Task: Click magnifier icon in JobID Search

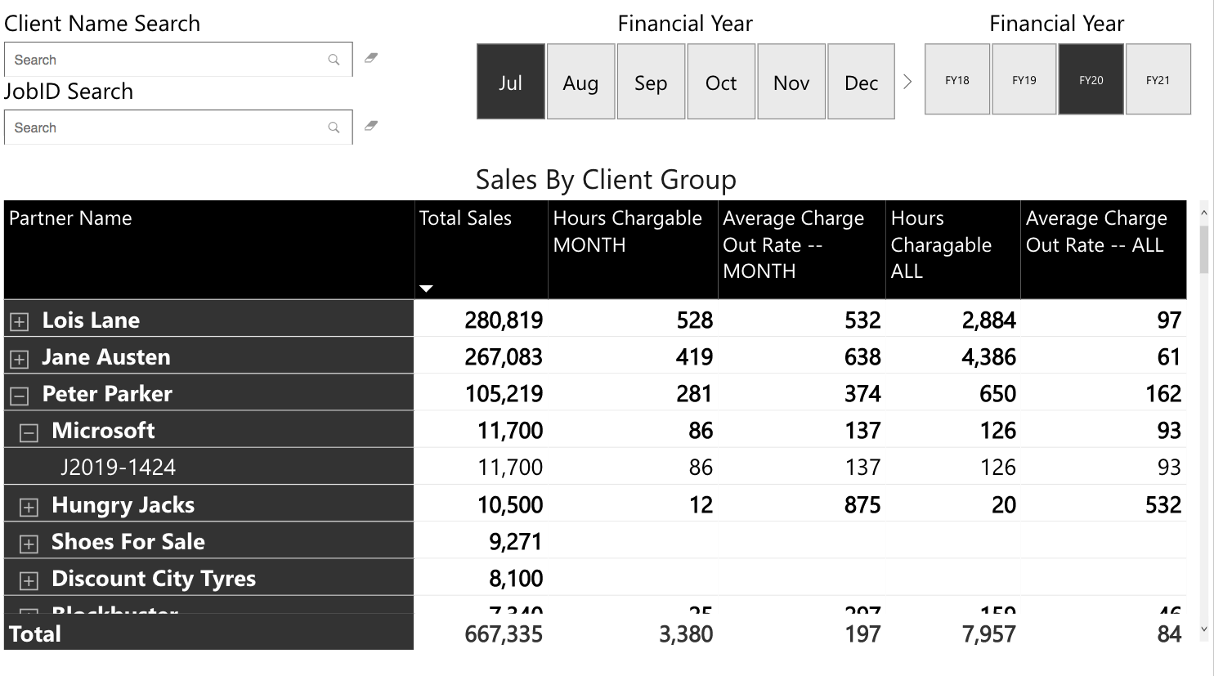Action: tap(334, 128)
